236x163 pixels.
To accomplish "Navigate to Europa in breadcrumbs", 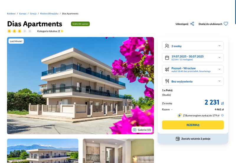I will [x=23, y=14].
